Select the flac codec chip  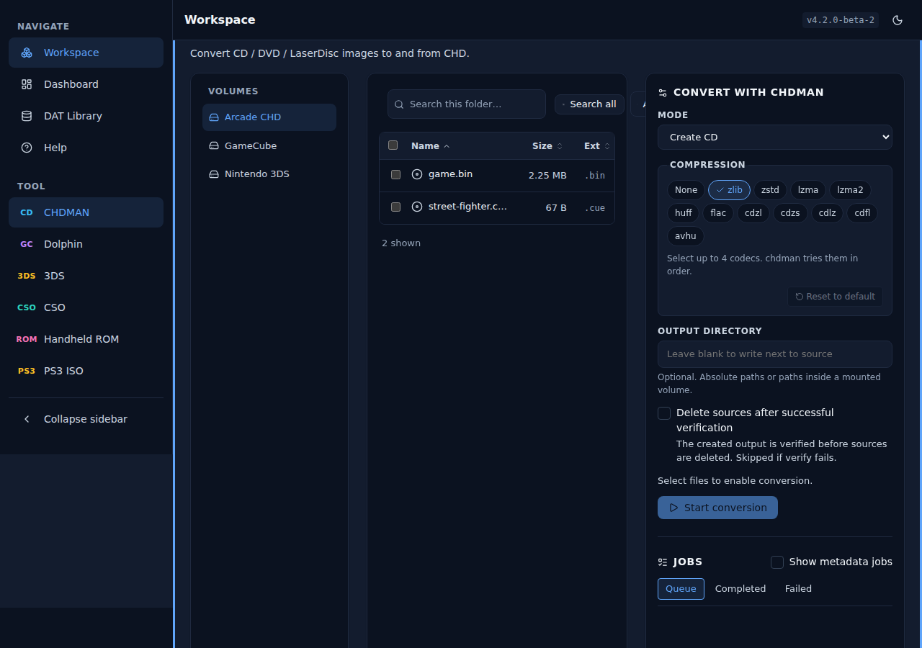pyautogui.click(x=718, y=213)
